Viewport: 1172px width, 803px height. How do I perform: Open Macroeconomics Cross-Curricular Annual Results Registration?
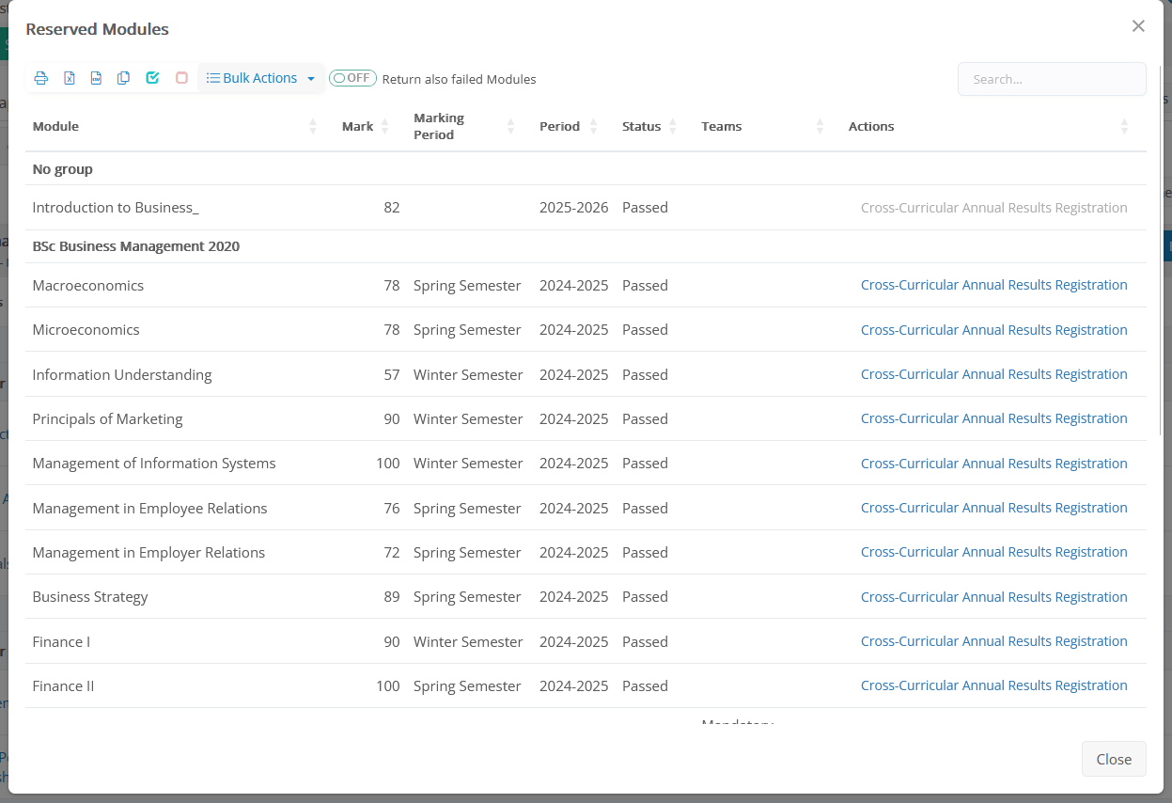(993, 285)
